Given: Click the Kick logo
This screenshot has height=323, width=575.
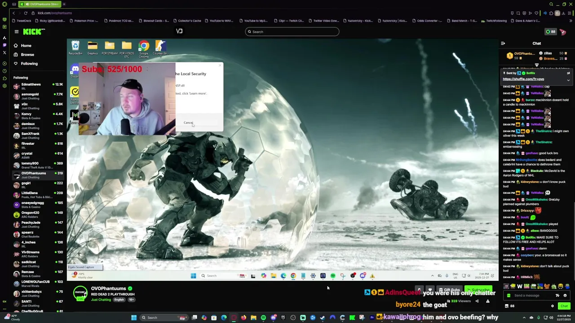Looking at the screenshot, I should tap(34, 31).
